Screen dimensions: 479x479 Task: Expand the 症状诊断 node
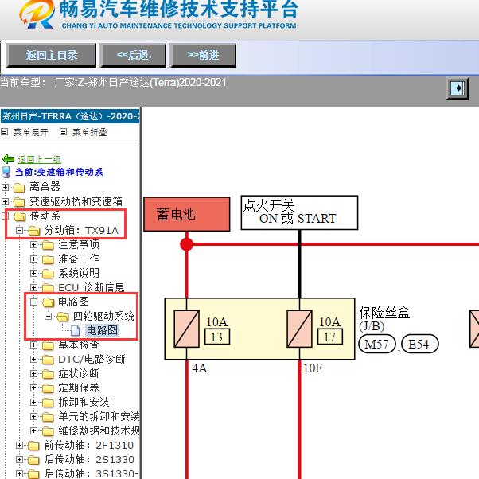(x=33, y=374)
